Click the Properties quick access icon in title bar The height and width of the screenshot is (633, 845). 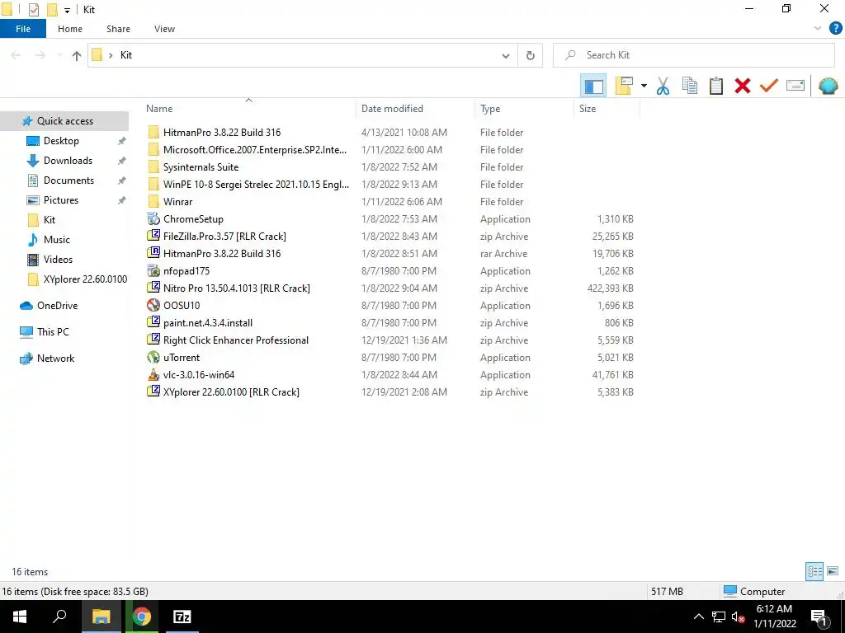(33, 10)
